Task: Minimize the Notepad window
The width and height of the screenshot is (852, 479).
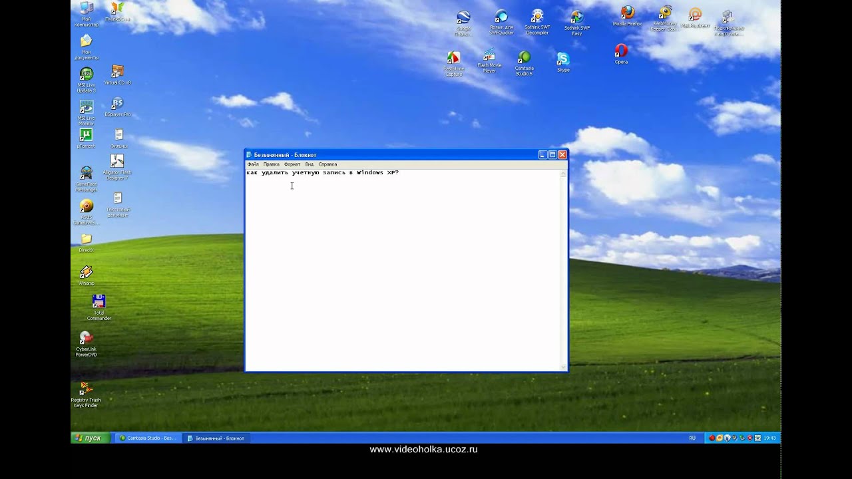Action: pos(542,154)
